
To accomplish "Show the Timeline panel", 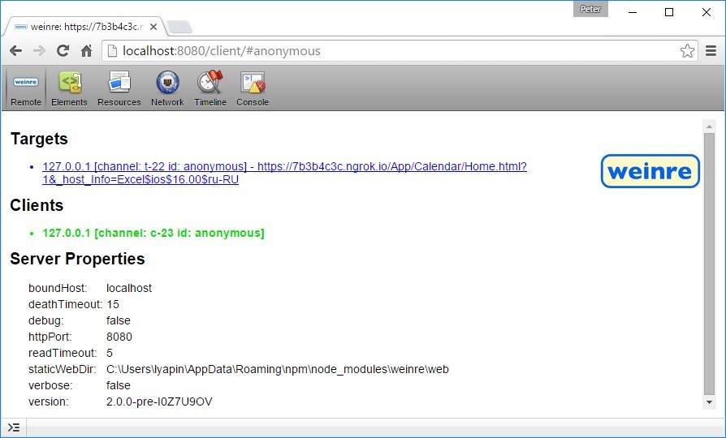I will pos(210,88).
